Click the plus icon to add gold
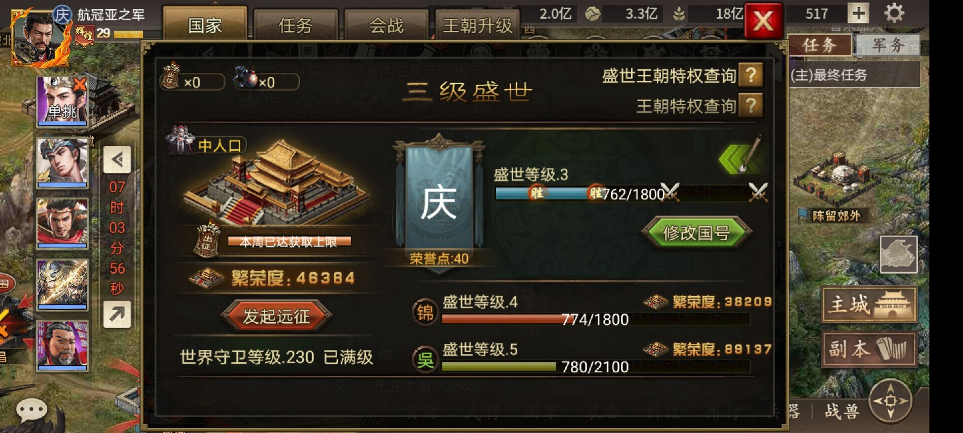 click(x=858, y=14)
